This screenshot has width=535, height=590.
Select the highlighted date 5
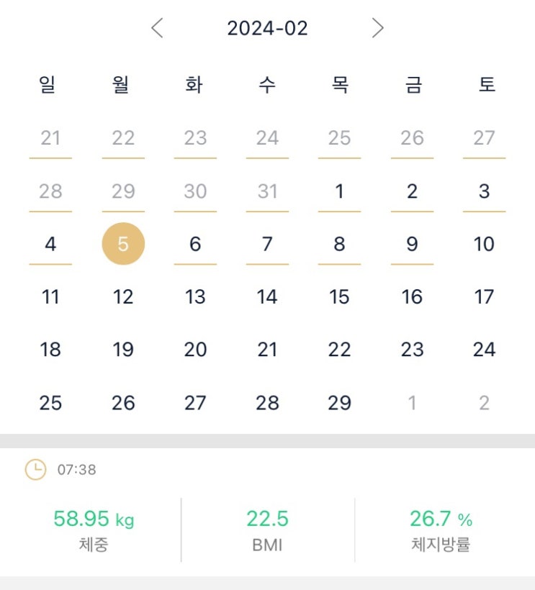pyautogui.click(x=123, y=244)
